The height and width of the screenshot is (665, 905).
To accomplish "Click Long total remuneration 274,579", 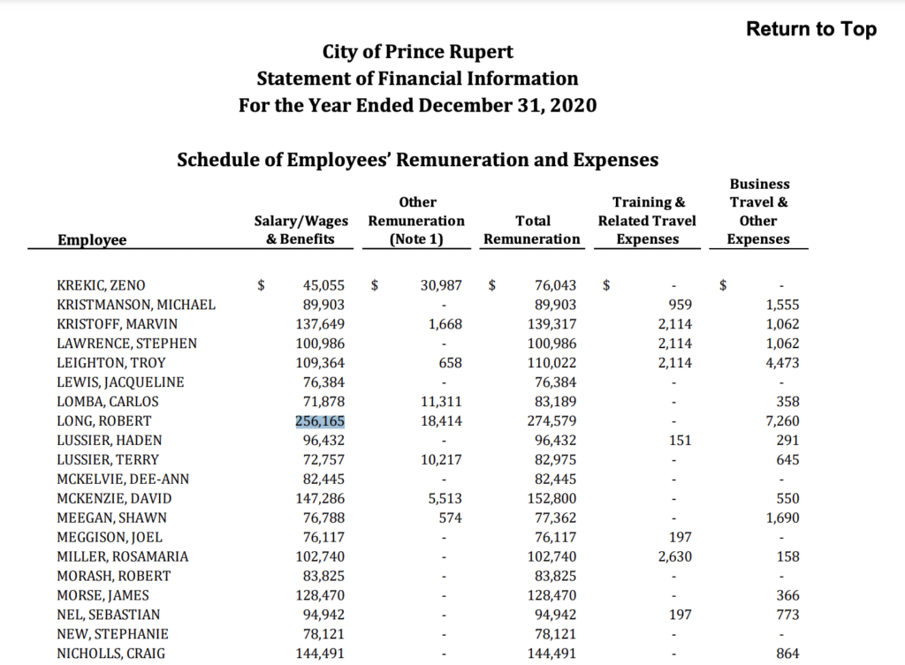I will click(x=551, y=421).
